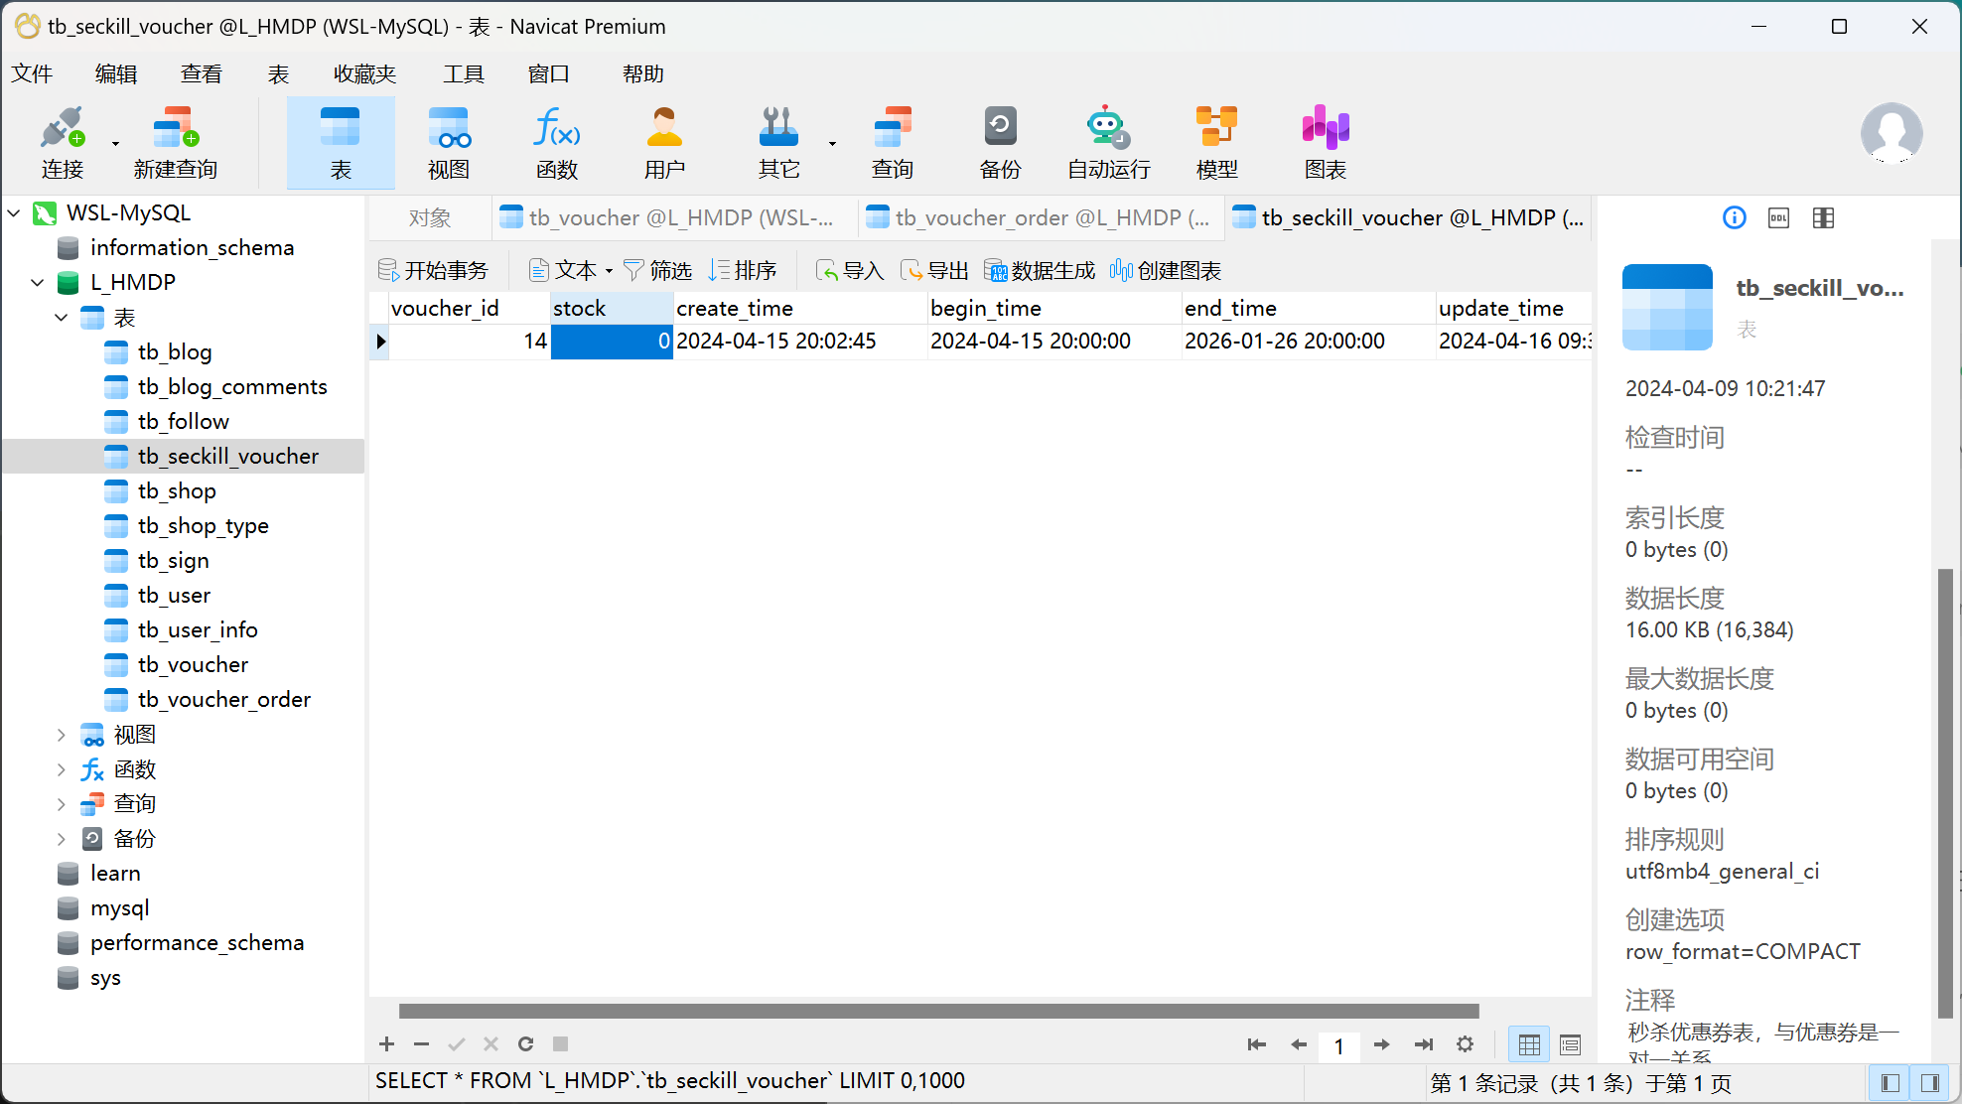The height and width of the screenshot is (1104, 1962).
Task: Click the 开始事务 (Begin Transaction) button
Action: 434,271
